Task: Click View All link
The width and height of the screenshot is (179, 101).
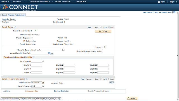Action: (x=88, y=79)
